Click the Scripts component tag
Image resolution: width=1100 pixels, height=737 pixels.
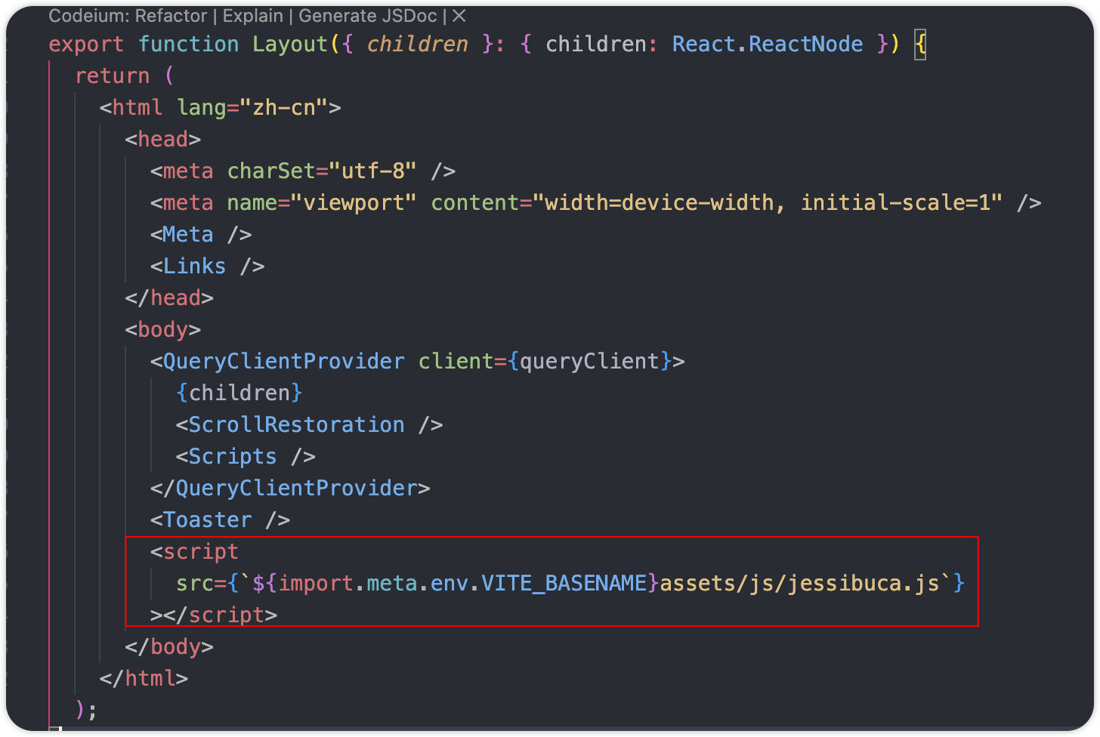coord(233,457)
